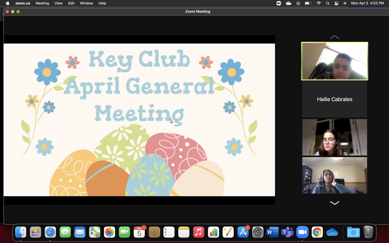Image resolution: width=389 pixels, height=243 pixels.
Task: Launch Microsoft Teams from the Dock
Action: (x=287, y=232)
